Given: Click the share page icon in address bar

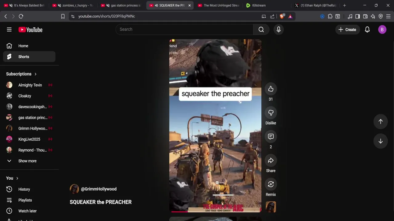Looking at the screenshot, I should 272,16.
